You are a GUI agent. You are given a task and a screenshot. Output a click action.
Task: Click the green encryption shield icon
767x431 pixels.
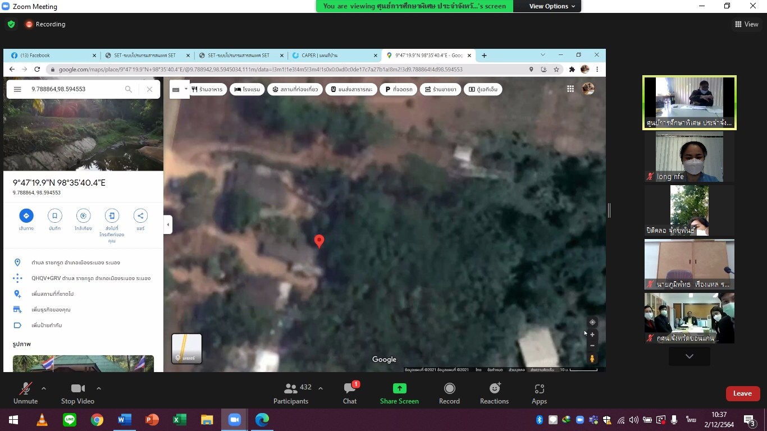[x=11, y=24]
